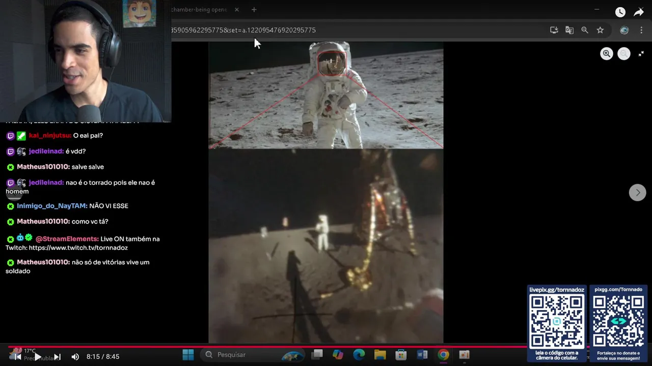Viewport: 652px width, 366px height.
Task: Open the YouTube Watch Later clock icon
Action: (620, 12)
